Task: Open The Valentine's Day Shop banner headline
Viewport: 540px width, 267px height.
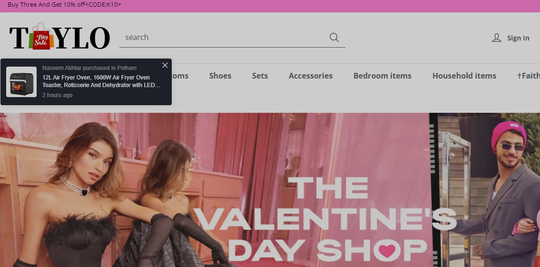Action: tap(325, 220)
